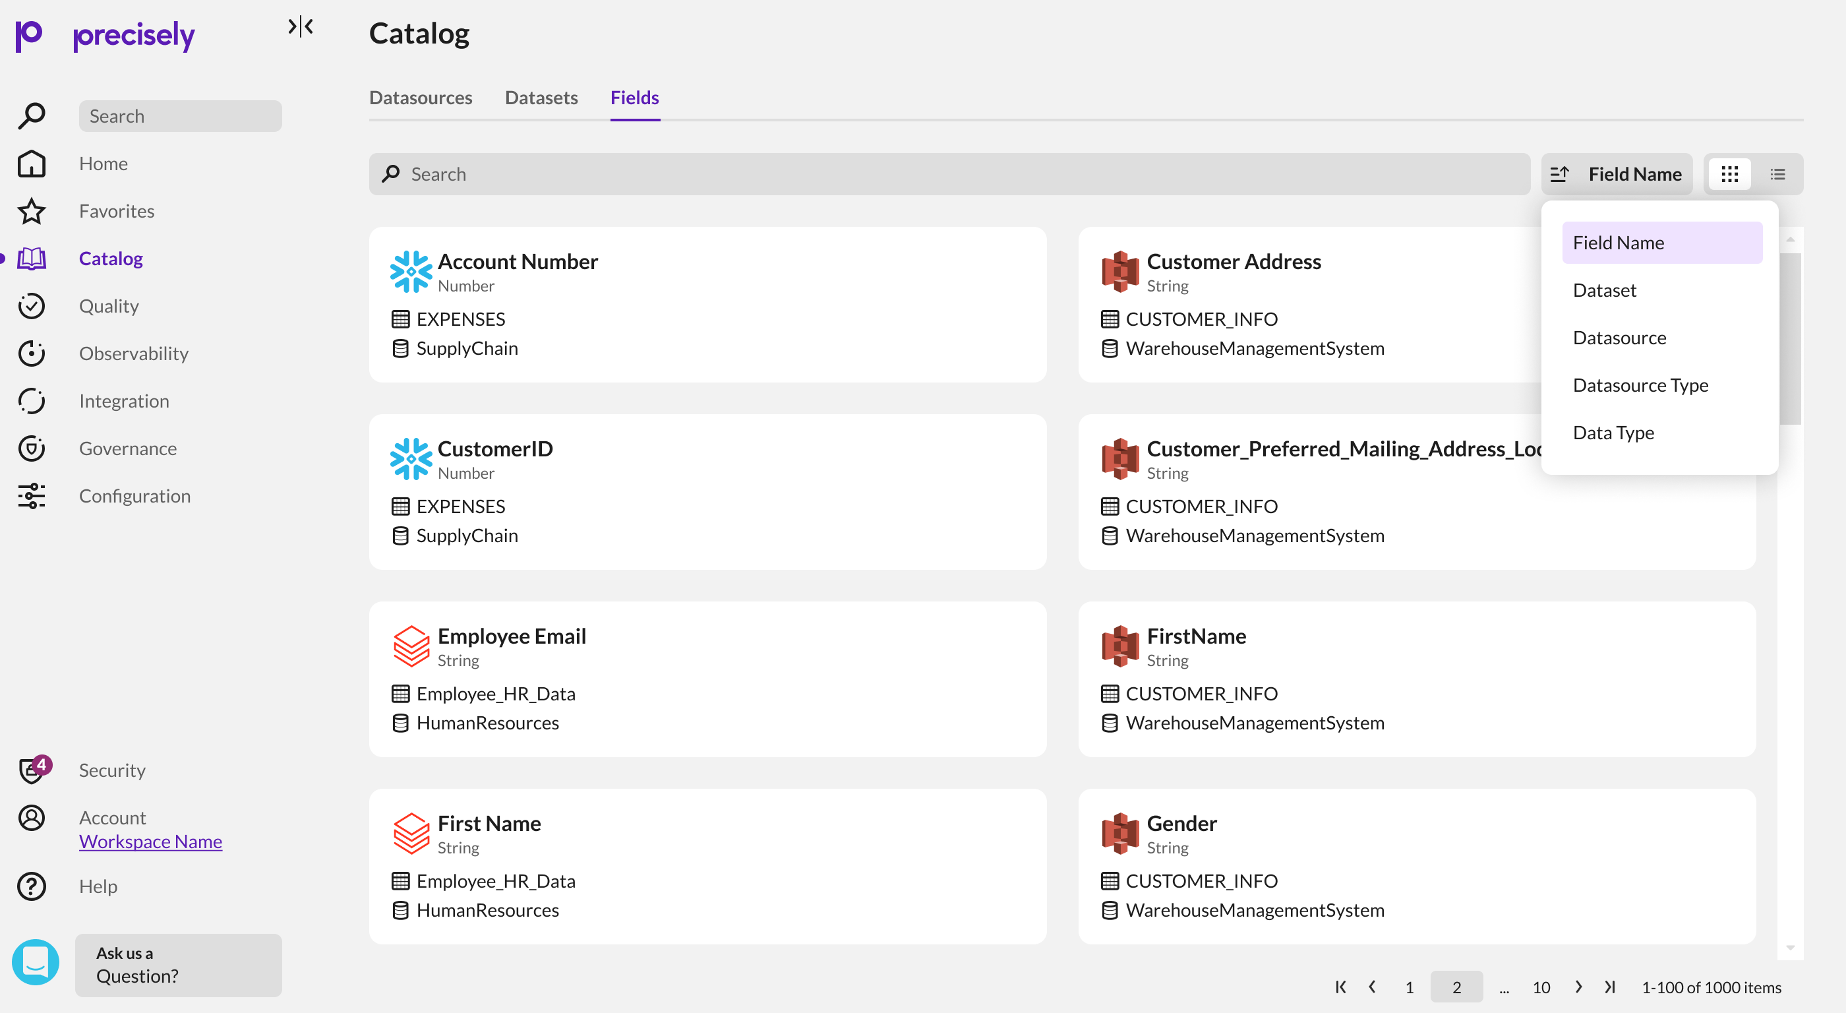The image size is (1846, 1013).
Task: Click Snowflake icon on Account Number card
Action: (411, 272)
